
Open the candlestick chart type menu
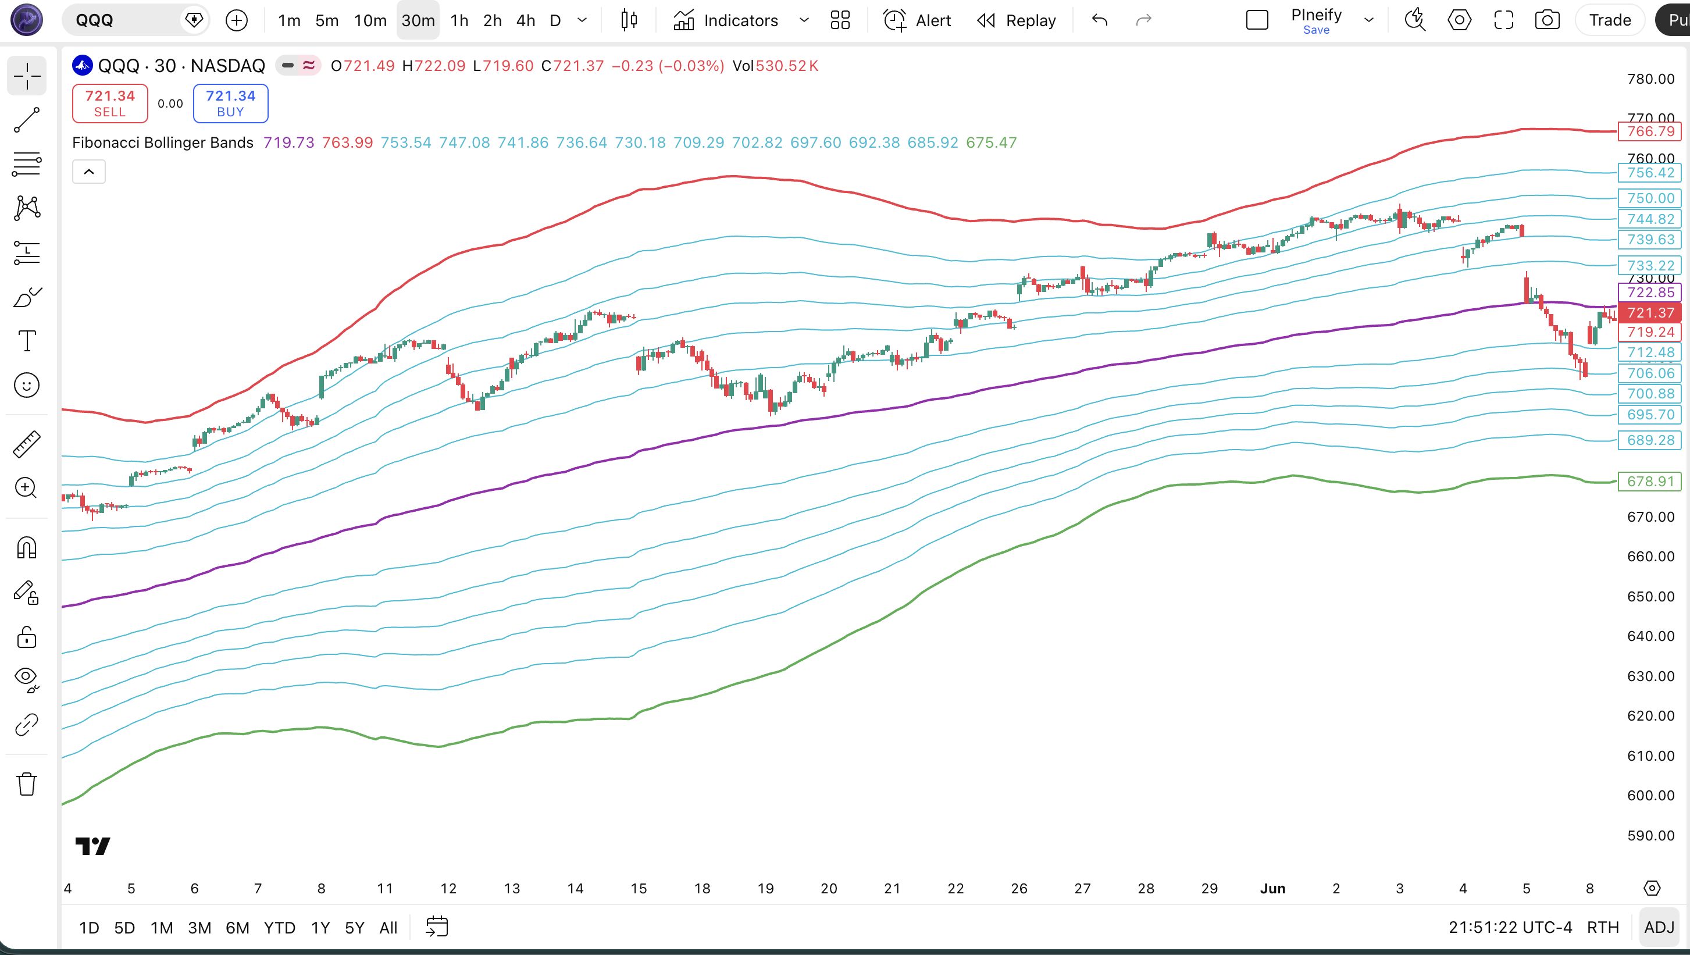tap(629, 20)
